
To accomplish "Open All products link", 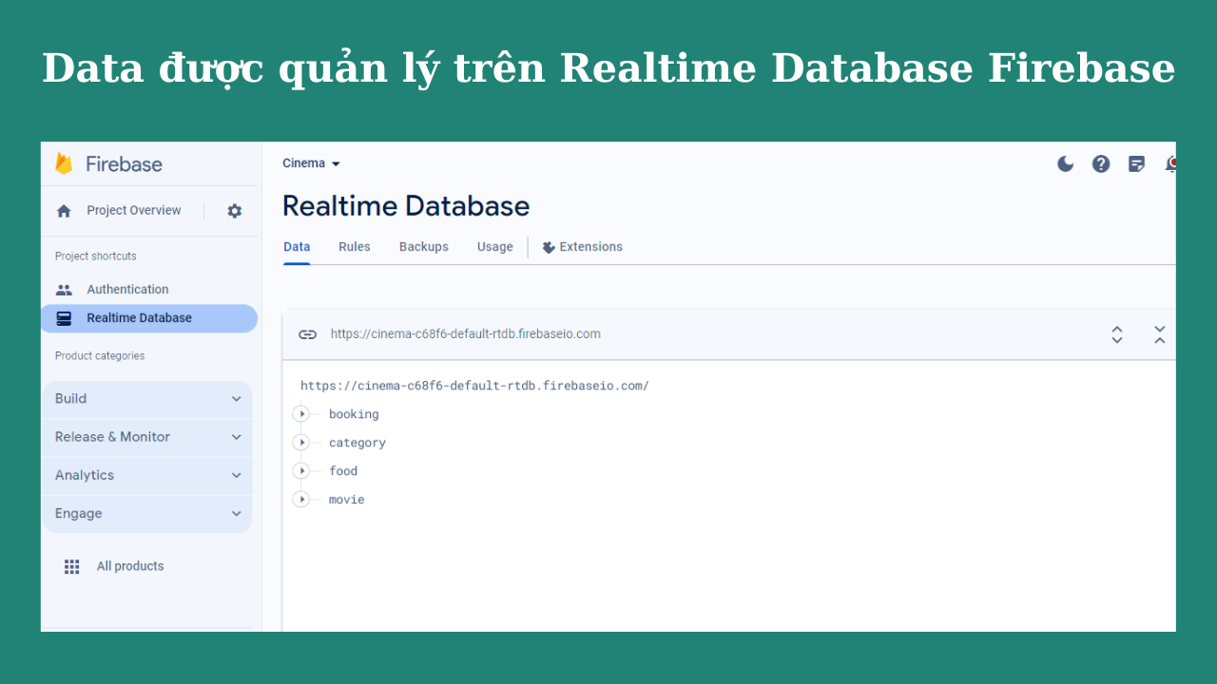I will point(130,566).
